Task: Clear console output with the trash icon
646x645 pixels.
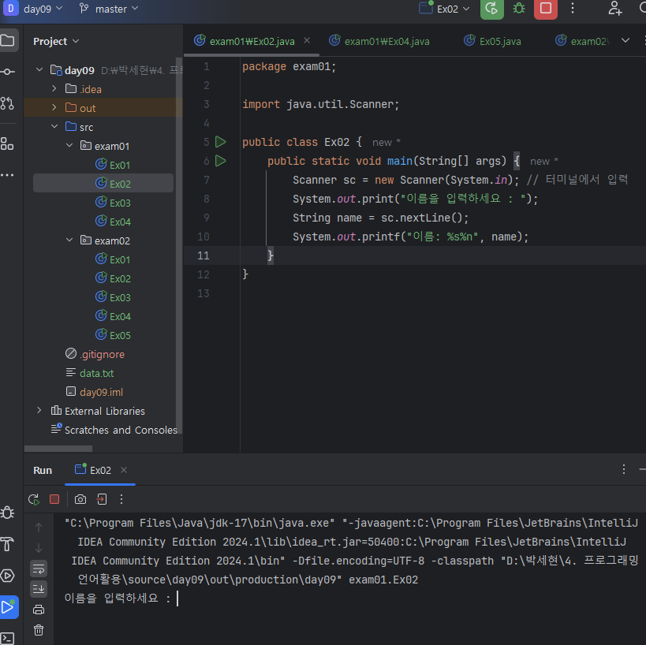Action: 39,629
